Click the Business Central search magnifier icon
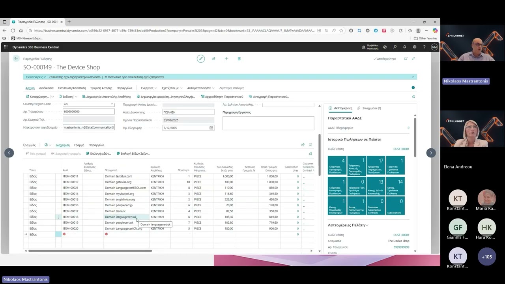 395,47
